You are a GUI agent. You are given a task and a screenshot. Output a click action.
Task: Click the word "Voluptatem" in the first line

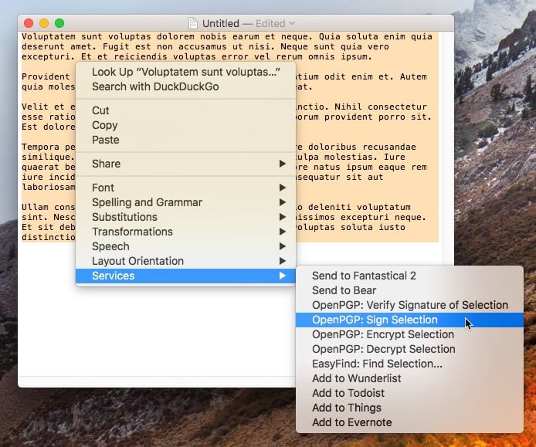49,36
